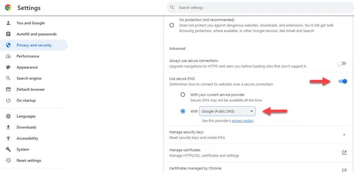Viewport: 354px width, 172px height.
Task: Click the Settings page title
Action: click(x=29, y=8)
